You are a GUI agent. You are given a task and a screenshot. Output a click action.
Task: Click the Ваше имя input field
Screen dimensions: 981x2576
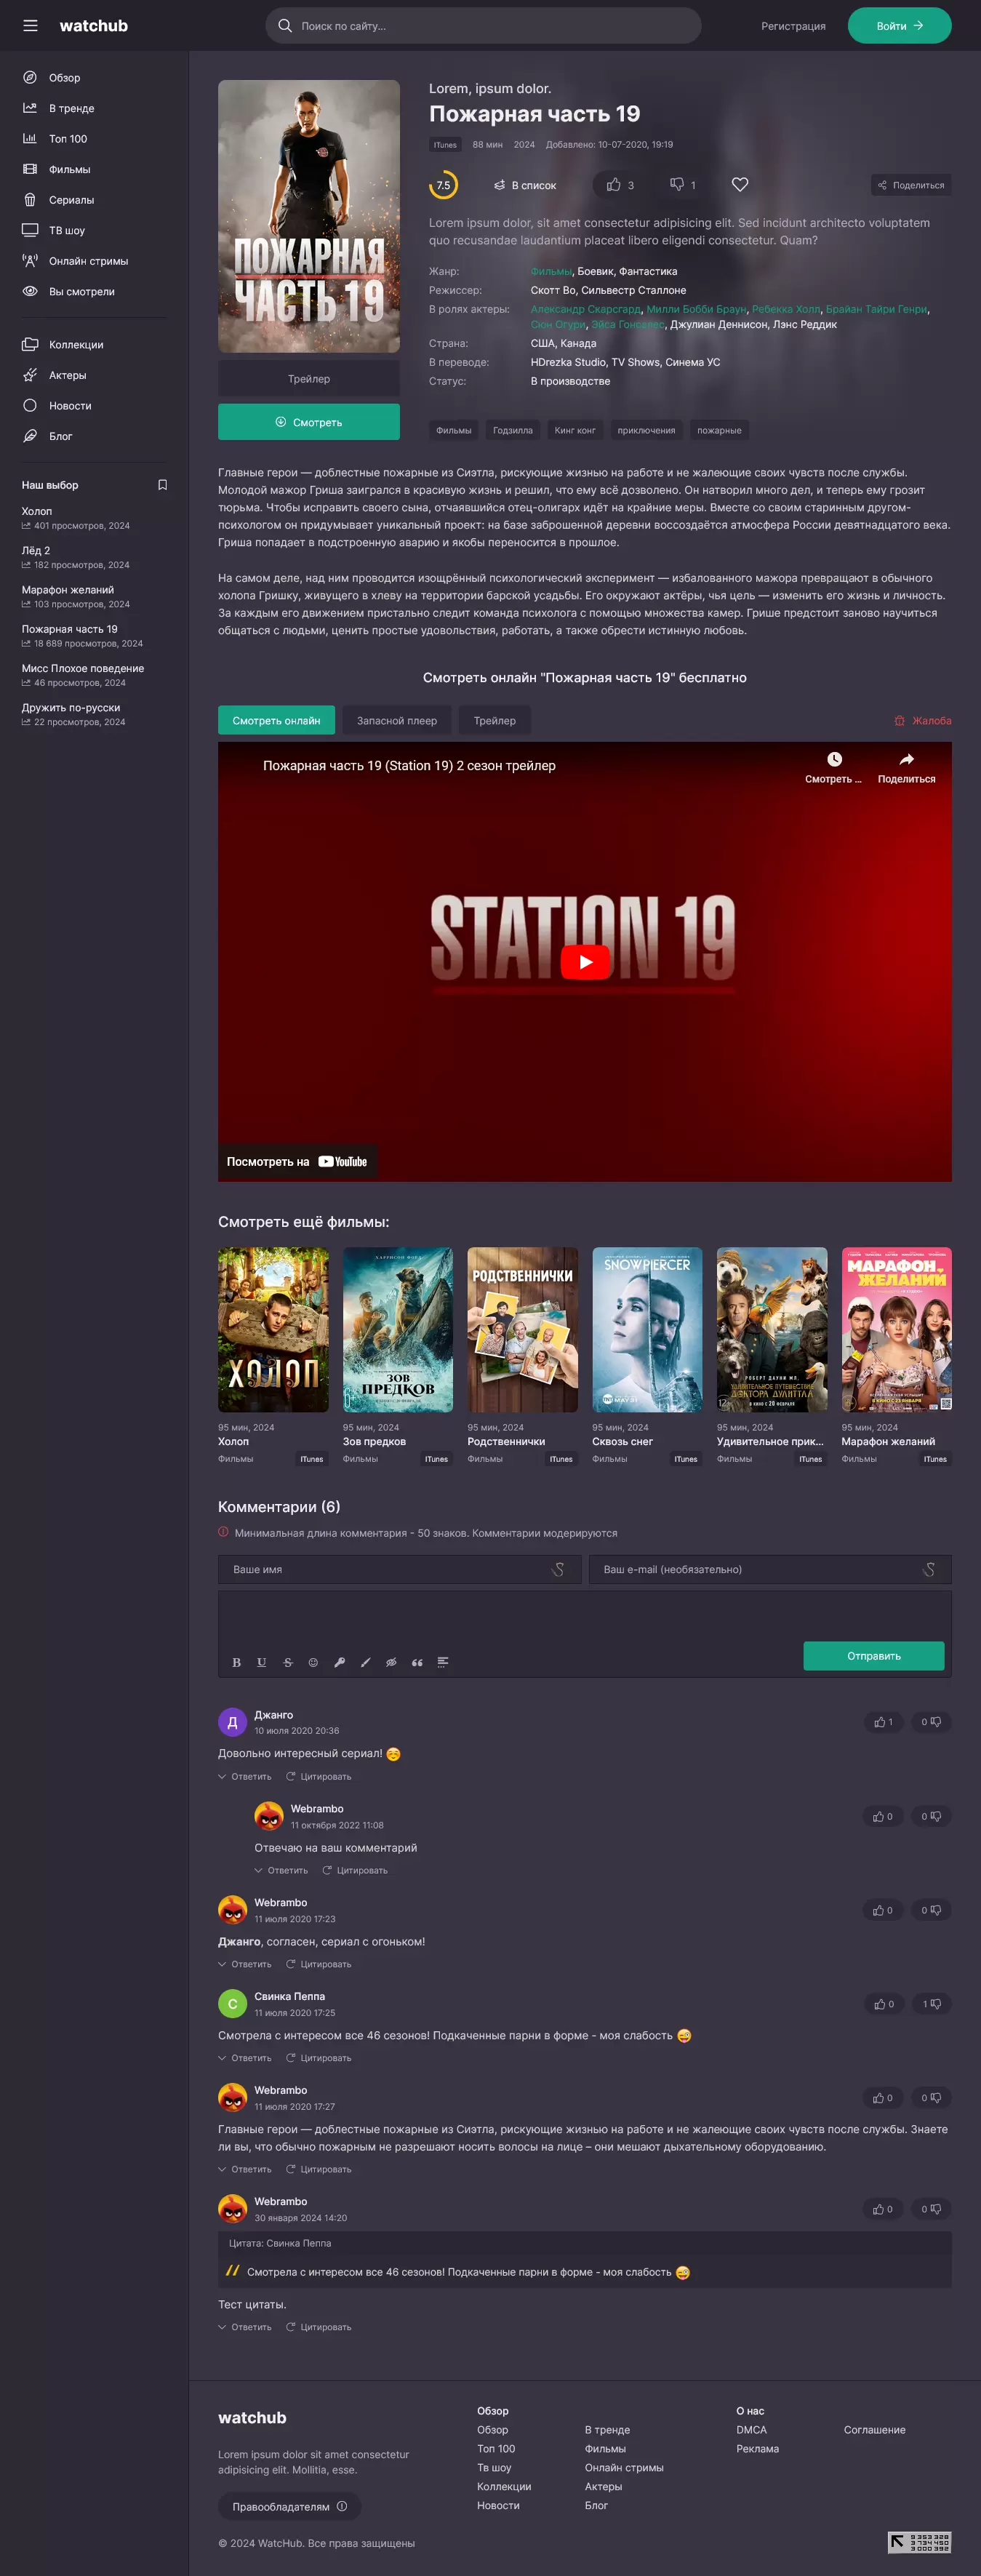[399, 1569]
